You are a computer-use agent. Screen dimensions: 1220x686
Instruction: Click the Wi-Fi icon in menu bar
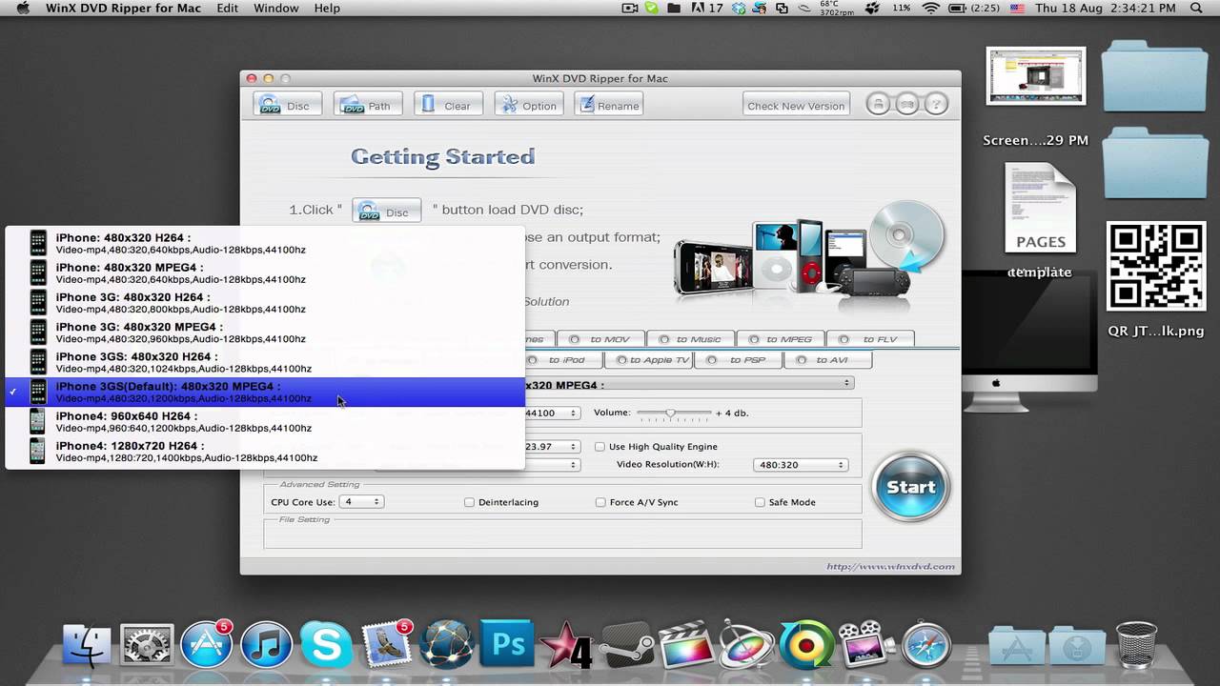pyautogui.click(x=930, y=9)
